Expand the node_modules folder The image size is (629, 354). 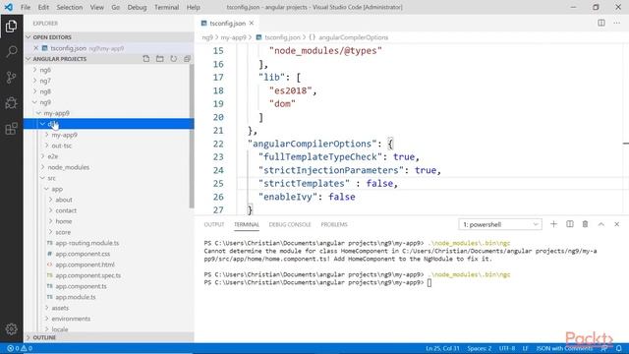[68, 167]
